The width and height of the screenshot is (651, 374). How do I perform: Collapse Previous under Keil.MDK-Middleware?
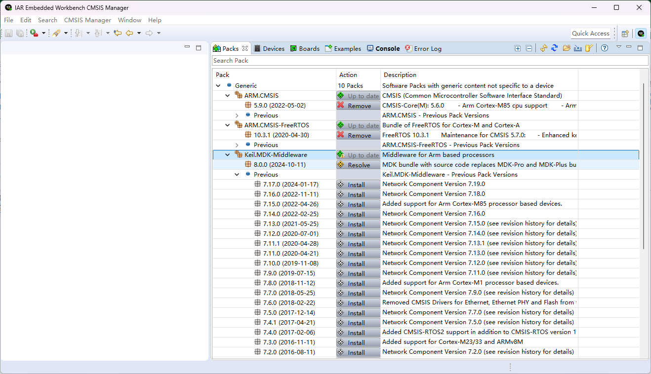pos(237,175)
